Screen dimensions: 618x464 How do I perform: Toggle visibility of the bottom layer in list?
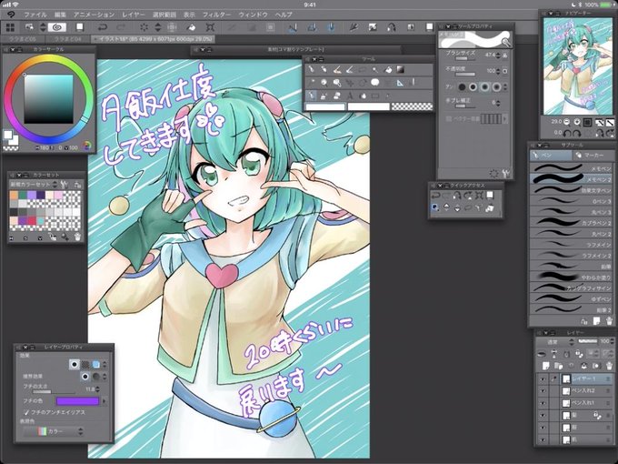(543, 440)
